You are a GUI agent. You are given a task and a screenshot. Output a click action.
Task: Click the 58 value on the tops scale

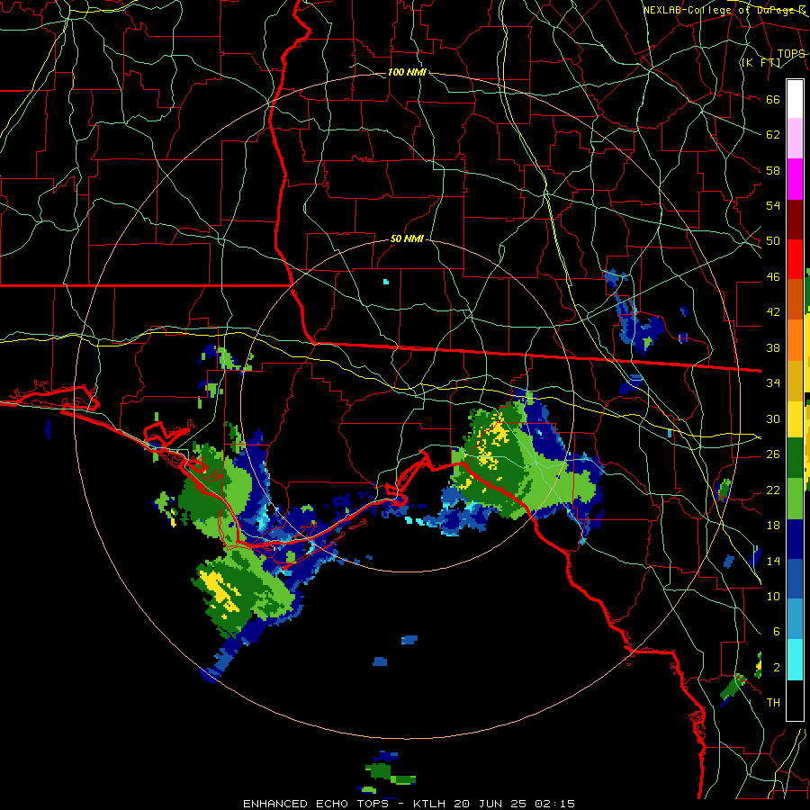coord(773,170)
